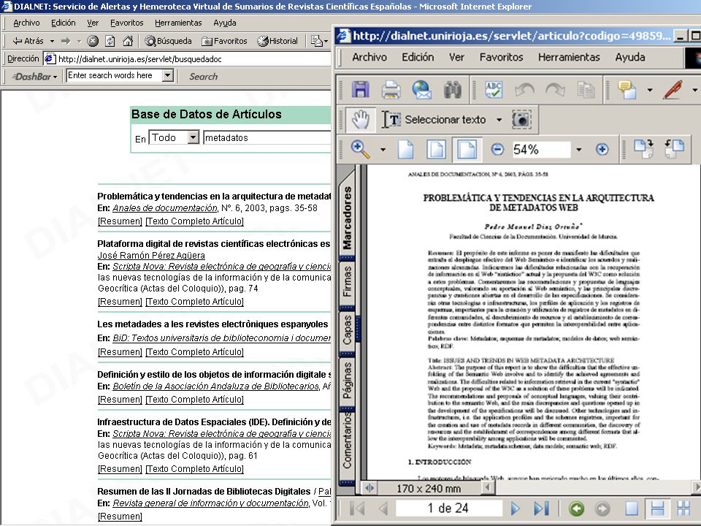Enable single page layout
The width and height of the screenshot is (701, 526).
pyautogui.click(x=631, y=508)
